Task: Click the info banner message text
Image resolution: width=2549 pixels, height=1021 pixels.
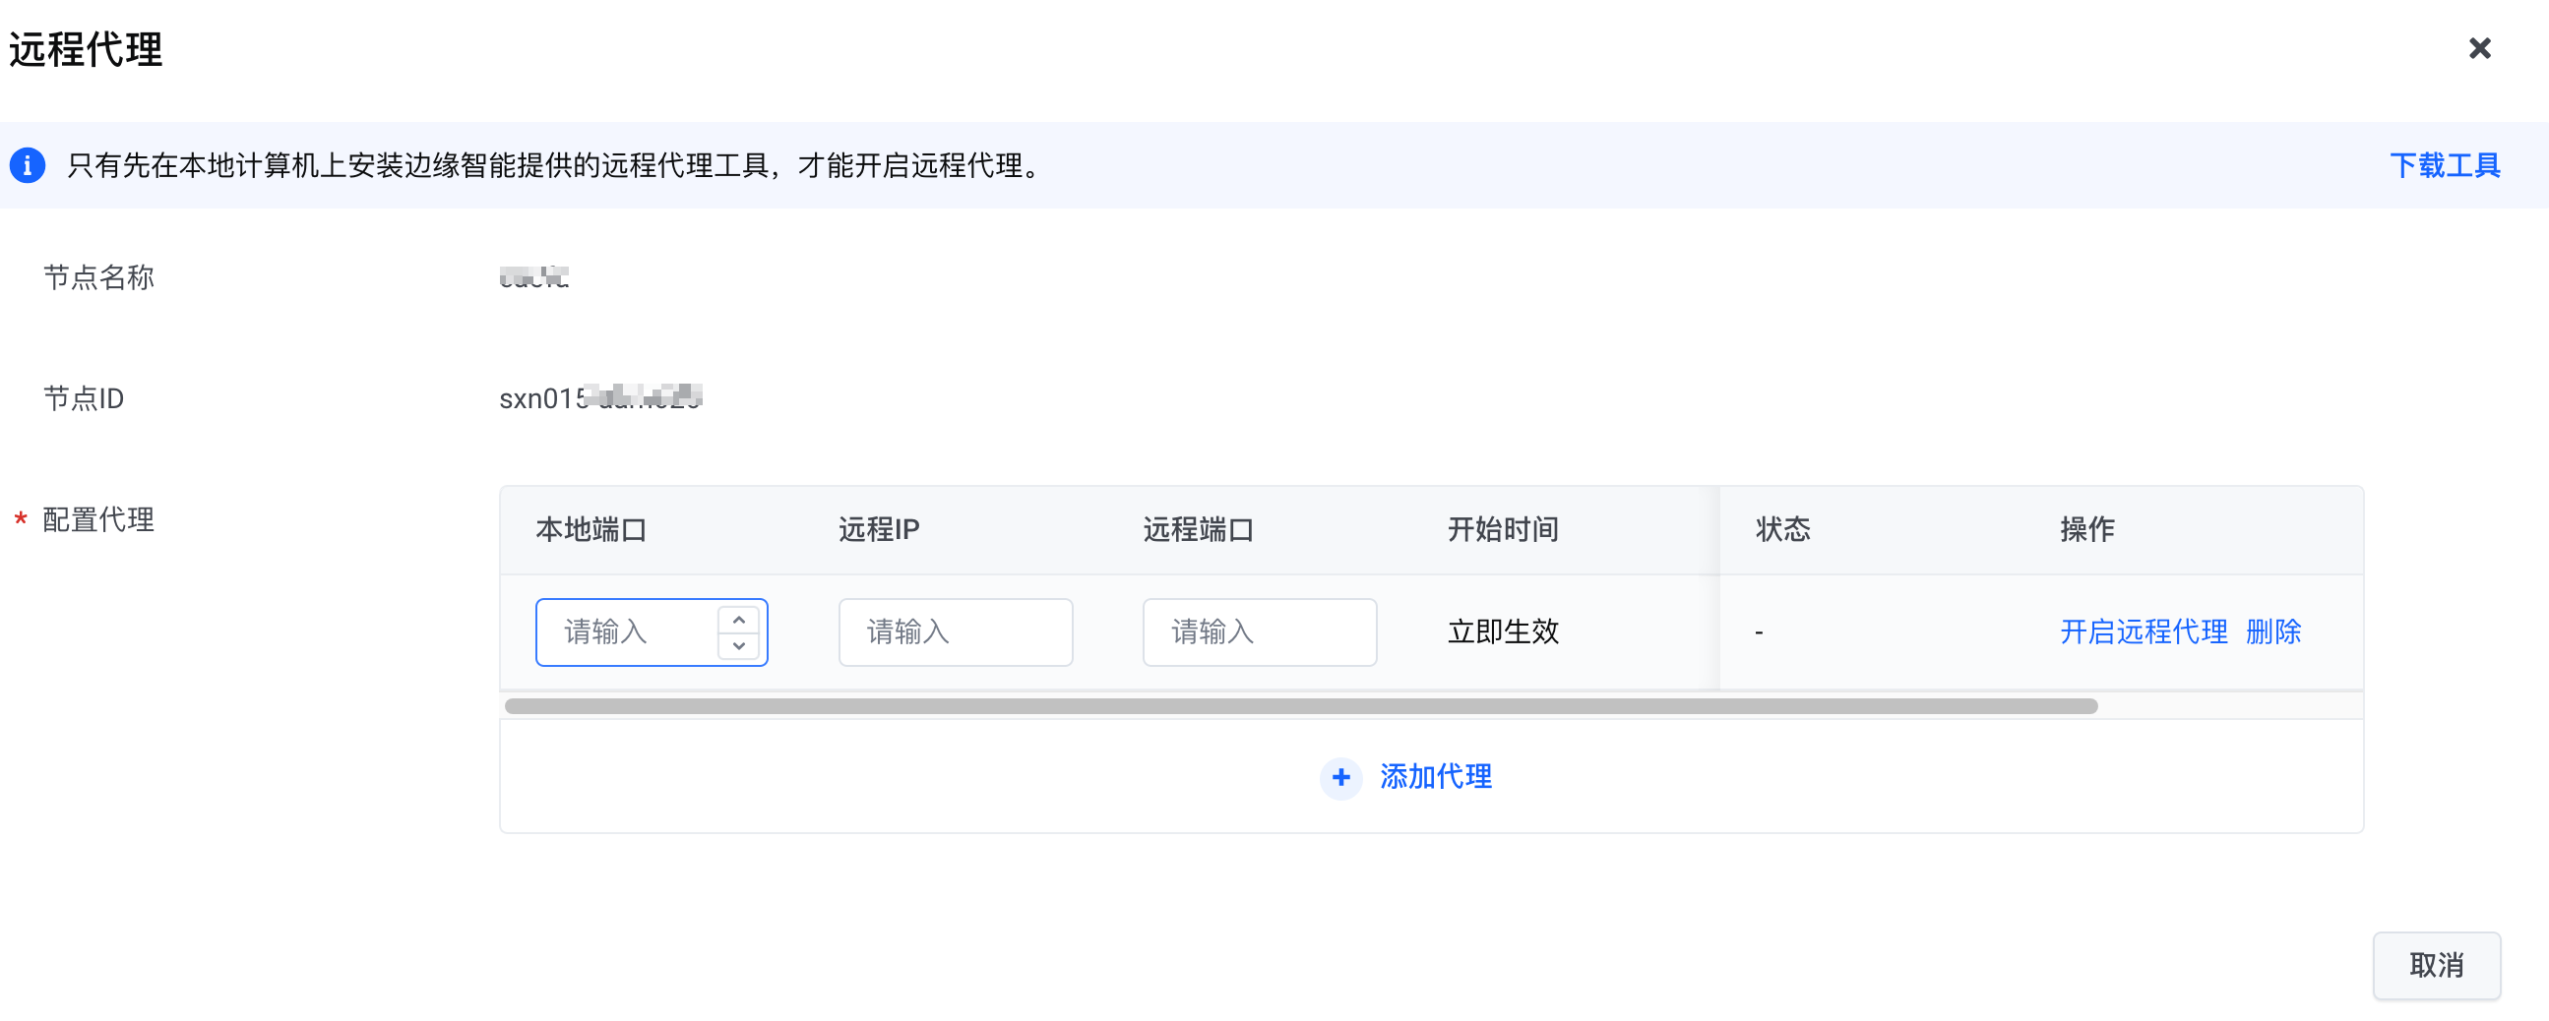Action: tap(555, 165)
